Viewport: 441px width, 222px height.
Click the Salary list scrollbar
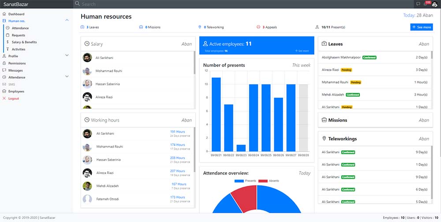click(194, 63)
